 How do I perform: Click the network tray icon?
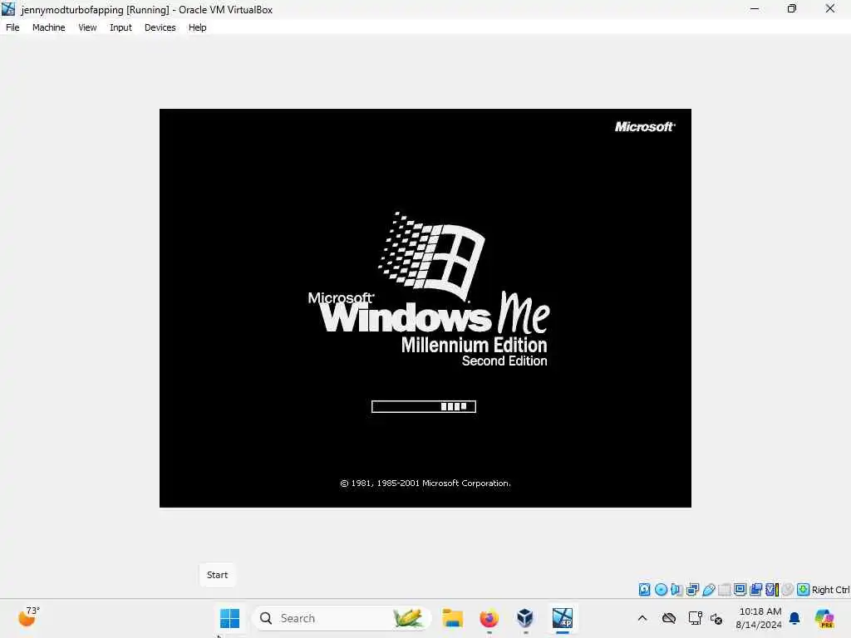695,618
